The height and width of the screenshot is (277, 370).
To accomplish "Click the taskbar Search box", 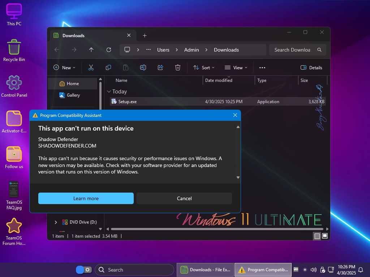I will point(134,270).
